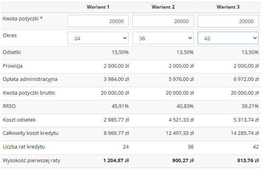266x170 pixels.
Task: Click Wariant 2 gross loan amount 20 000,00 zł
Action: [180, 93]
